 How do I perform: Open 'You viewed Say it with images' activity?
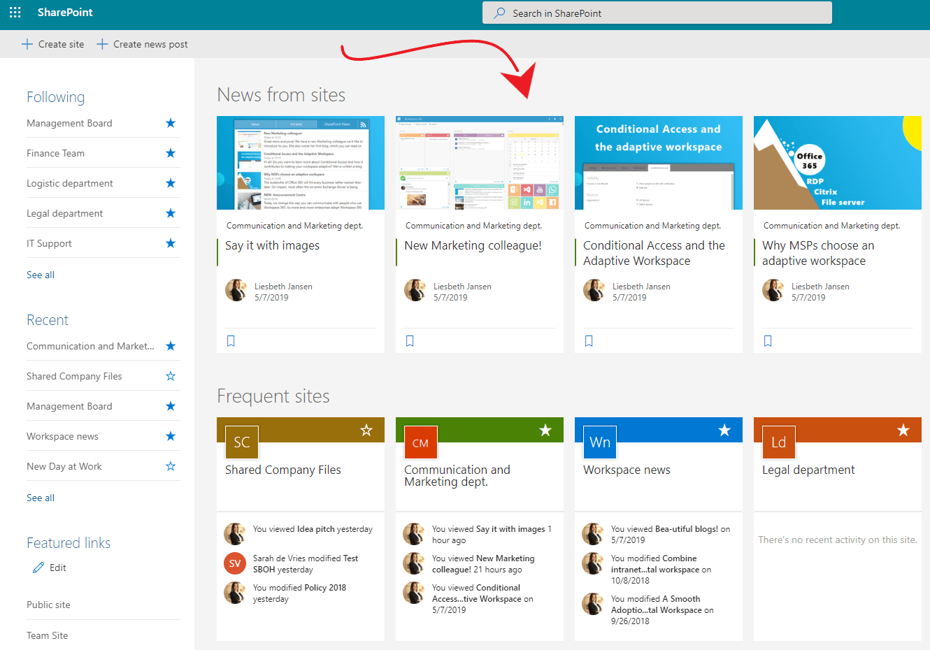click(492, 535)
